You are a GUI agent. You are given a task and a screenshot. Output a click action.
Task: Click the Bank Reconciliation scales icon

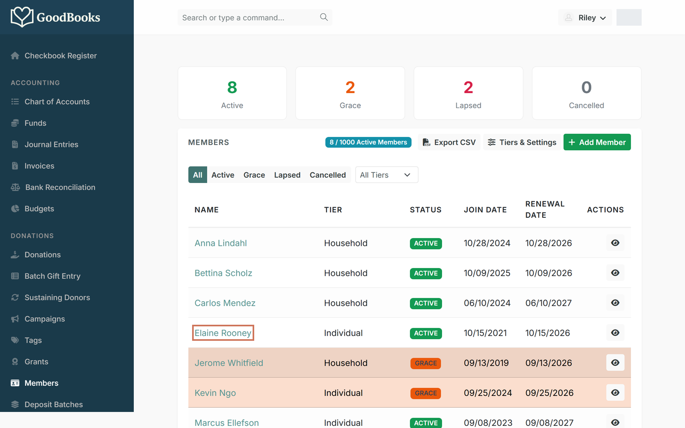[x=15, y=187]
